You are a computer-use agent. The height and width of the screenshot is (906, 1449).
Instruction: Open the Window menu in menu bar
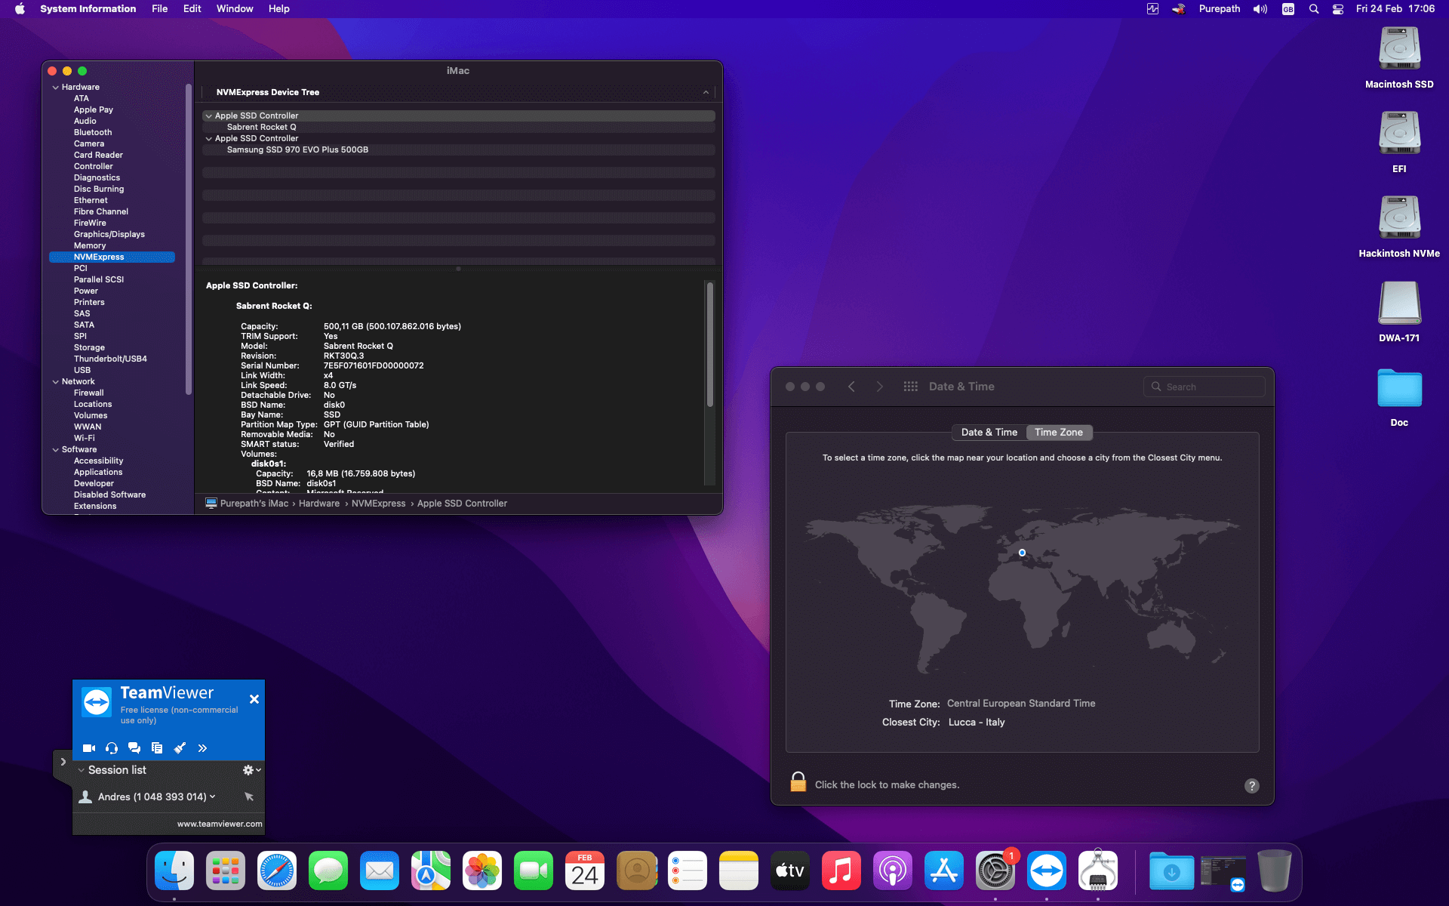click(x=235, y=9)
